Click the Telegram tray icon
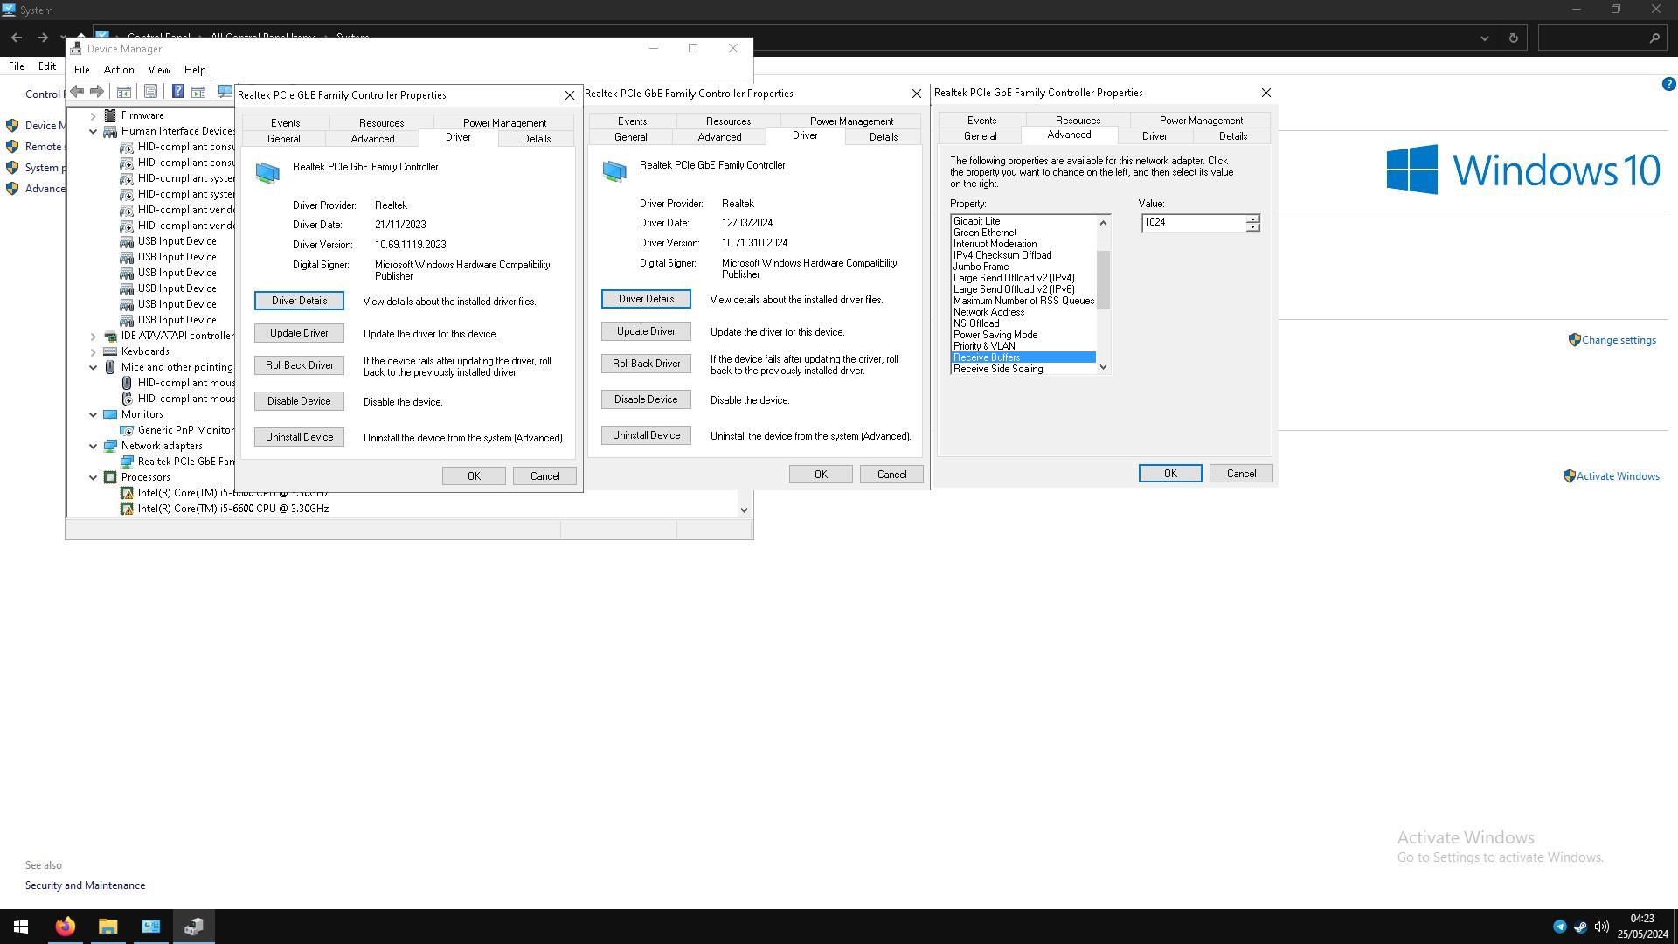Viewport: 1678px width, 944px height. pyautogui.click(x=1559, y=927)
